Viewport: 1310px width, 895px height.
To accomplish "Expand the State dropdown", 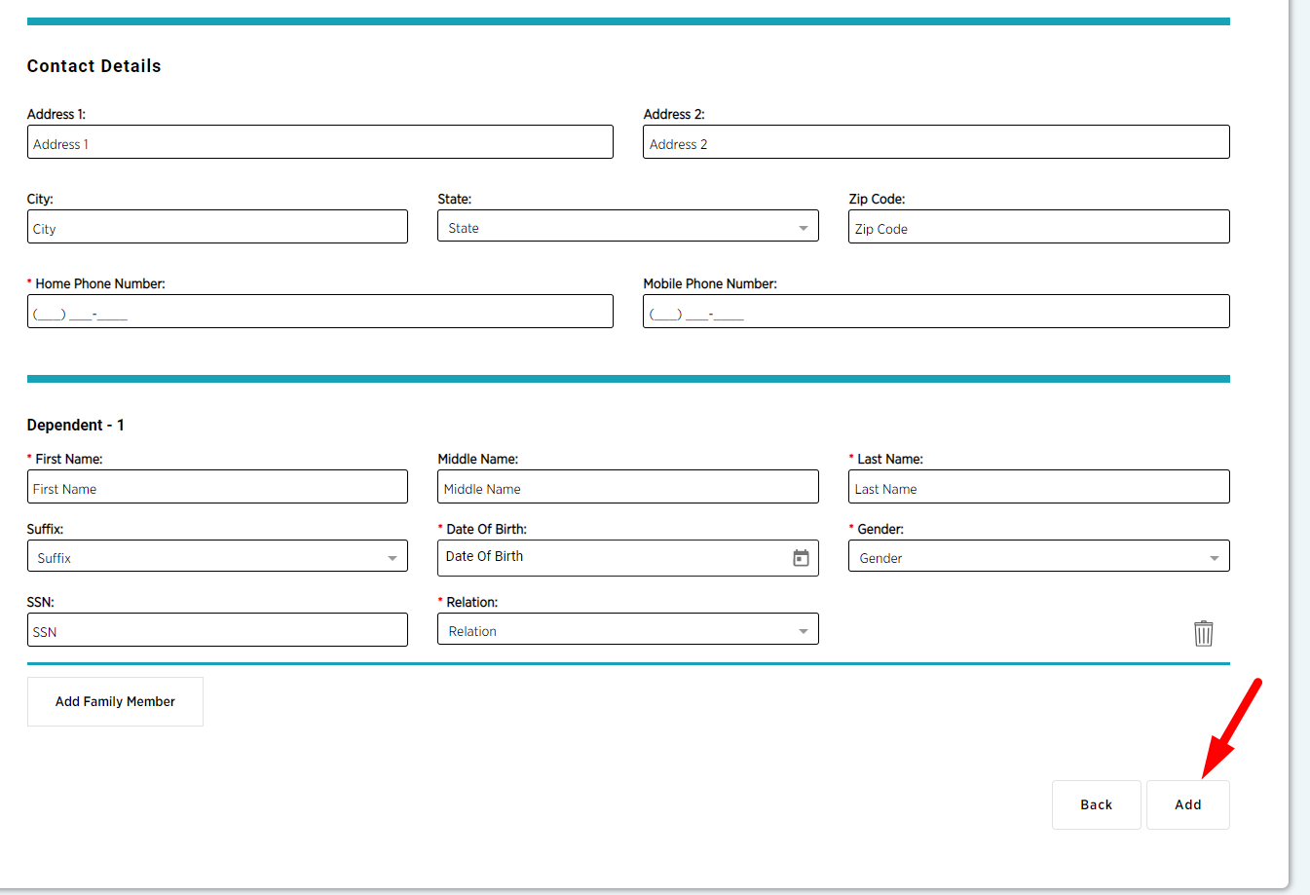I will 627,228.
